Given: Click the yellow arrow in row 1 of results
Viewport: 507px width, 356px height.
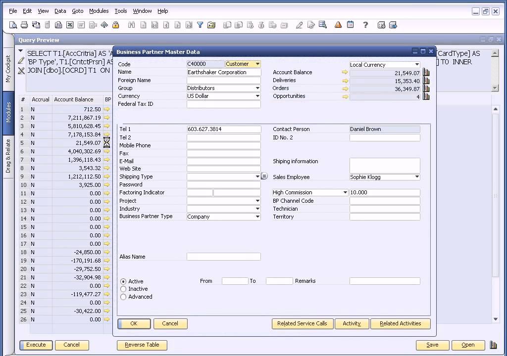Looking at the screenshot, I should point(107,109).
